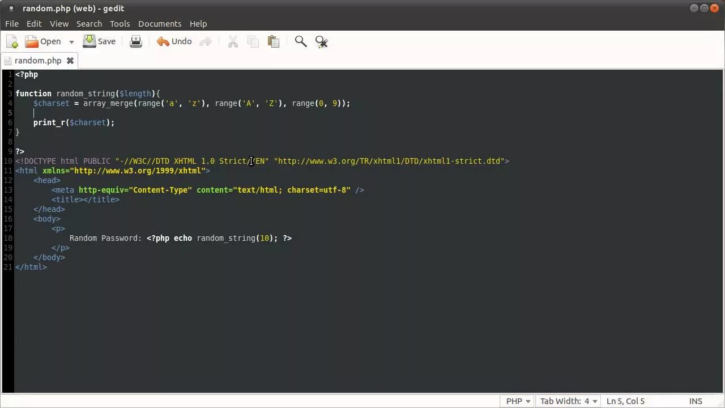725x408 pixels.
Task: Open the Search menu
Action: coord(89,24)
